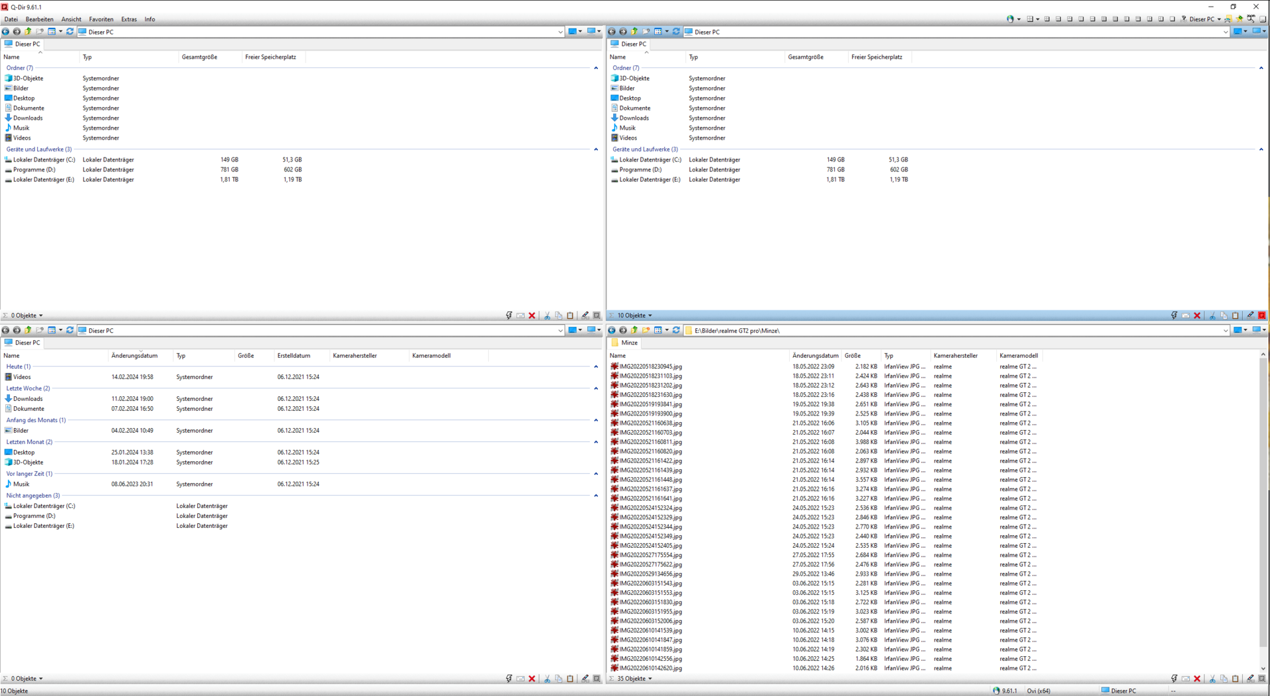Open the Favoriten menu
The width and height of the screenshot is (1270, 696).
tap(101, 19)
